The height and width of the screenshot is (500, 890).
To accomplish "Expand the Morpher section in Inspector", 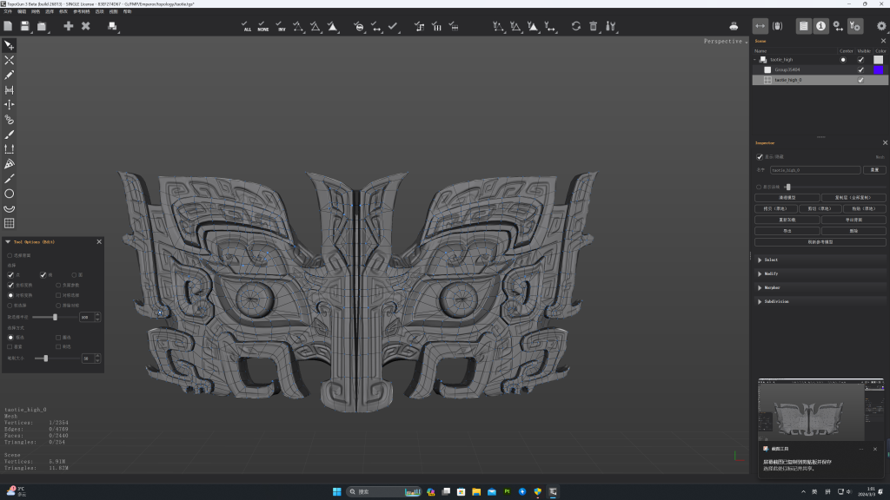I will point(760,287).
